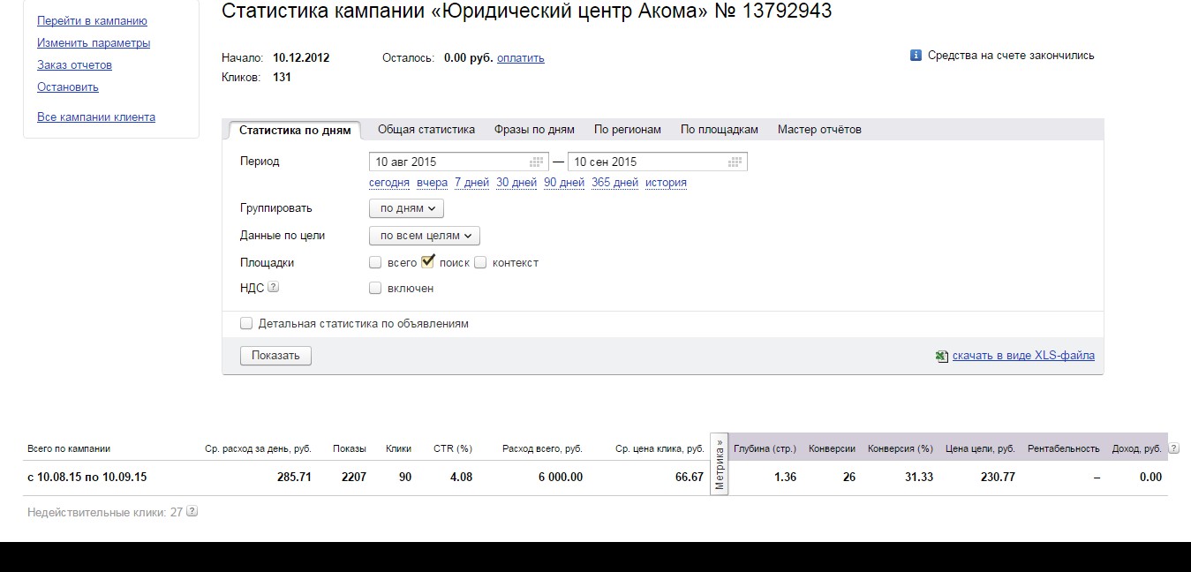Click the XLS file download icon
Screen dimensions: 1191x572
(942, 356)
